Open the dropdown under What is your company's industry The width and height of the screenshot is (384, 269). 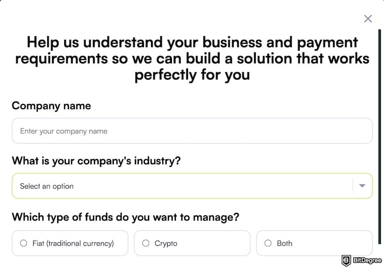pos(192,186)
